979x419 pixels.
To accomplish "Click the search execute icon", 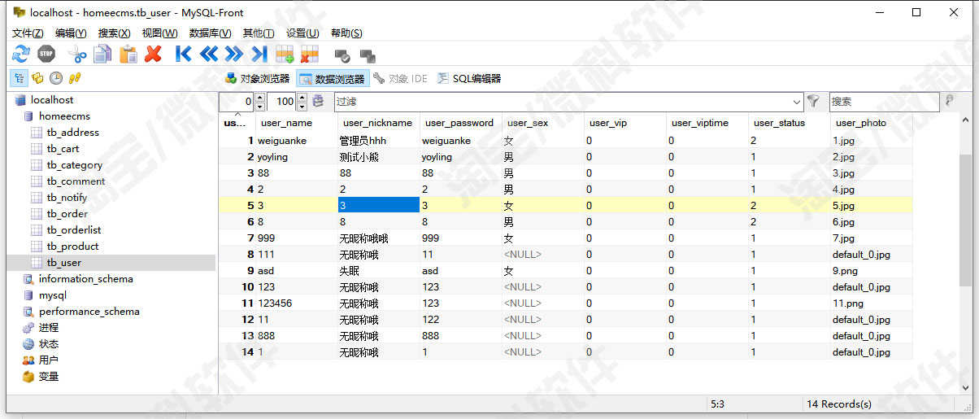I will [949, 102].
